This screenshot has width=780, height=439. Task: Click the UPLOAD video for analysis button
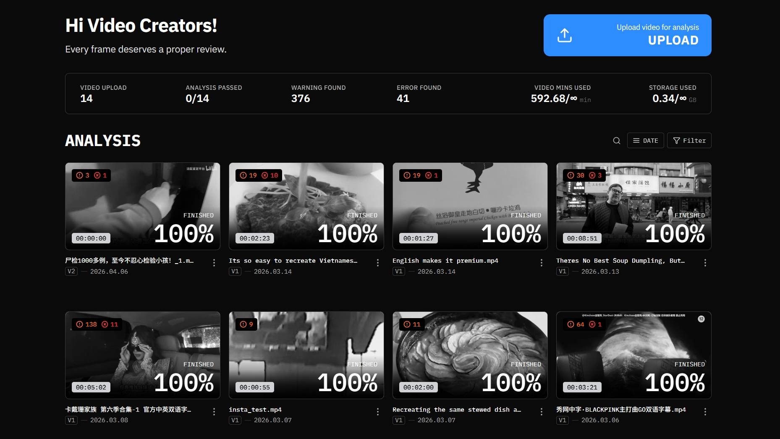tap(628, 35)
